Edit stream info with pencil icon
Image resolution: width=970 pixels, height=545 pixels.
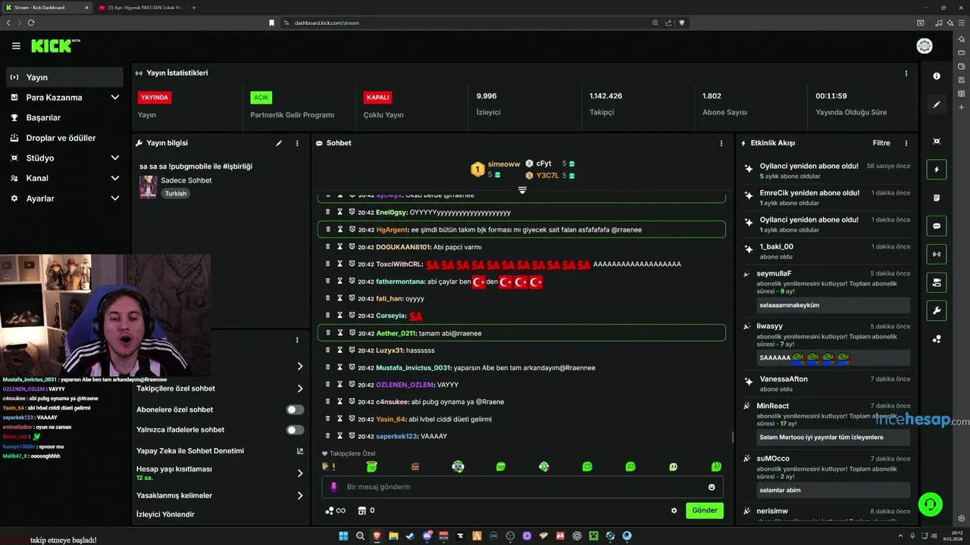tap(279, 143)
